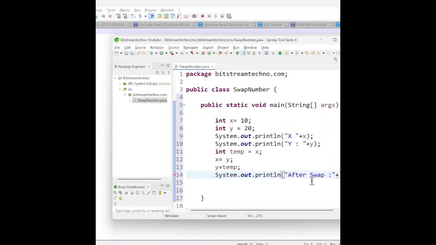Viewport: 436px width, 245px height.
Task: Click the New Java Class green icon
Action: [x=209, y=53]
